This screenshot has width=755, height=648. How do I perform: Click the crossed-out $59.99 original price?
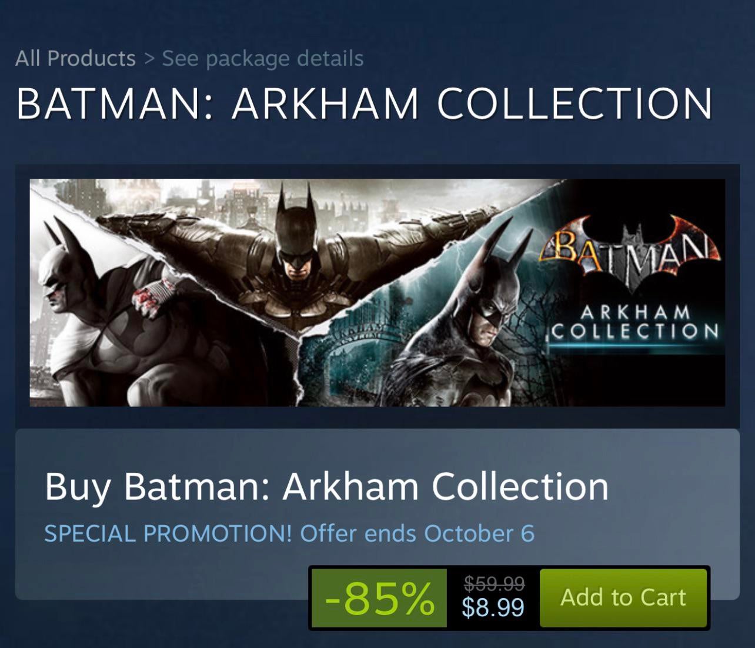494,583
